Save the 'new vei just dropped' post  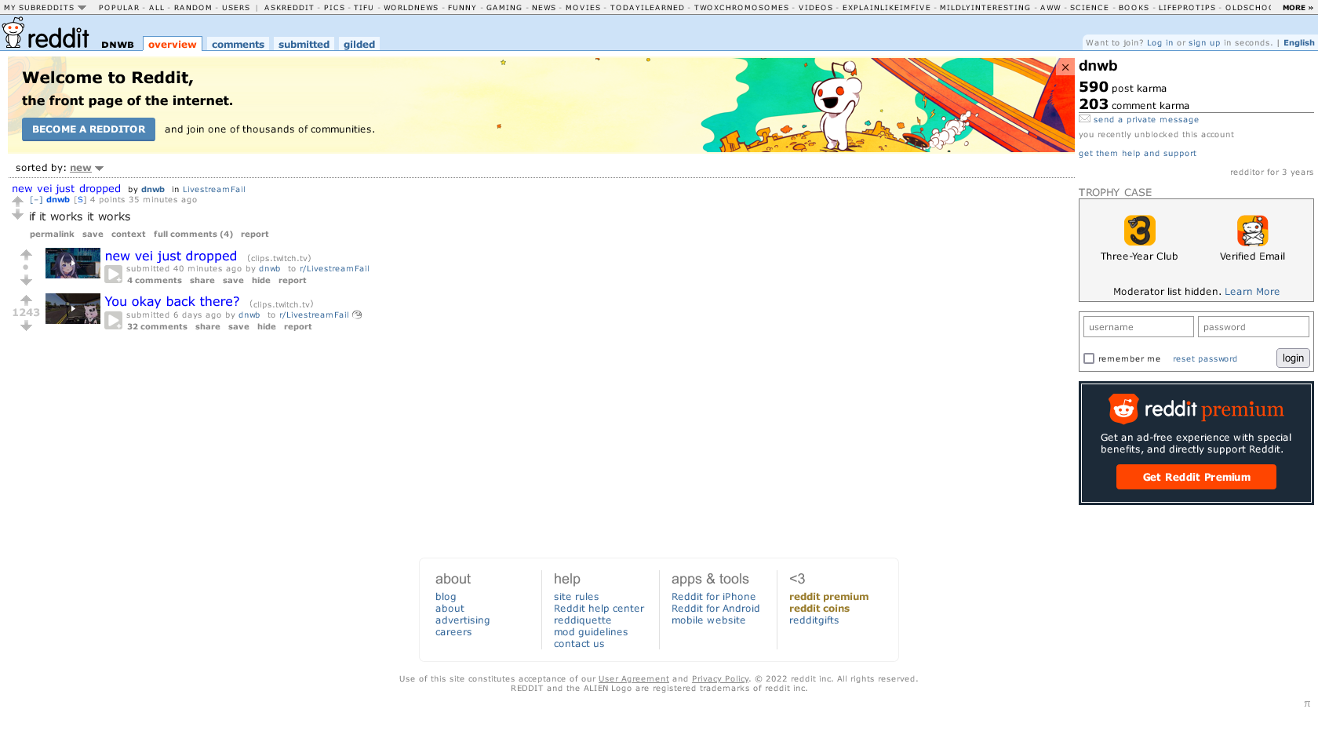click(233, 280)
